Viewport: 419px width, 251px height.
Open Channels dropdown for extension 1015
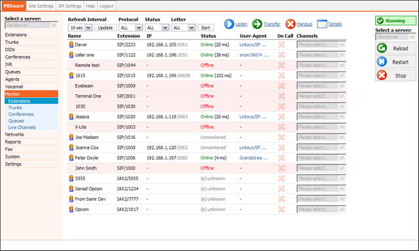(x=321, y=75)
